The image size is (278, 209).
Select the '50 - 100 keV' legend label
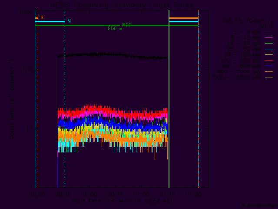(242, 55)
